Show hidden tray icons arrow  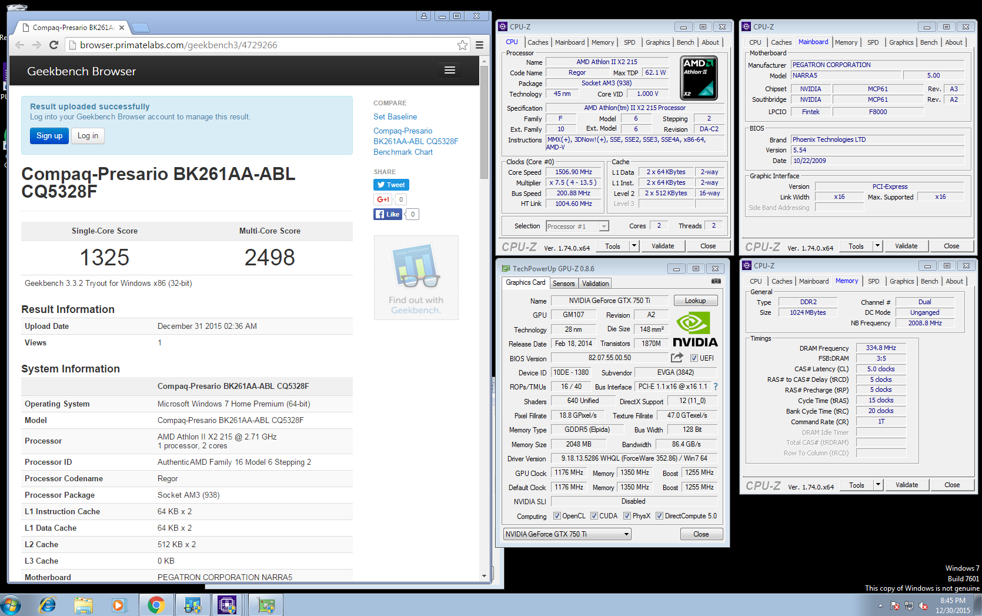coord(880,605)
